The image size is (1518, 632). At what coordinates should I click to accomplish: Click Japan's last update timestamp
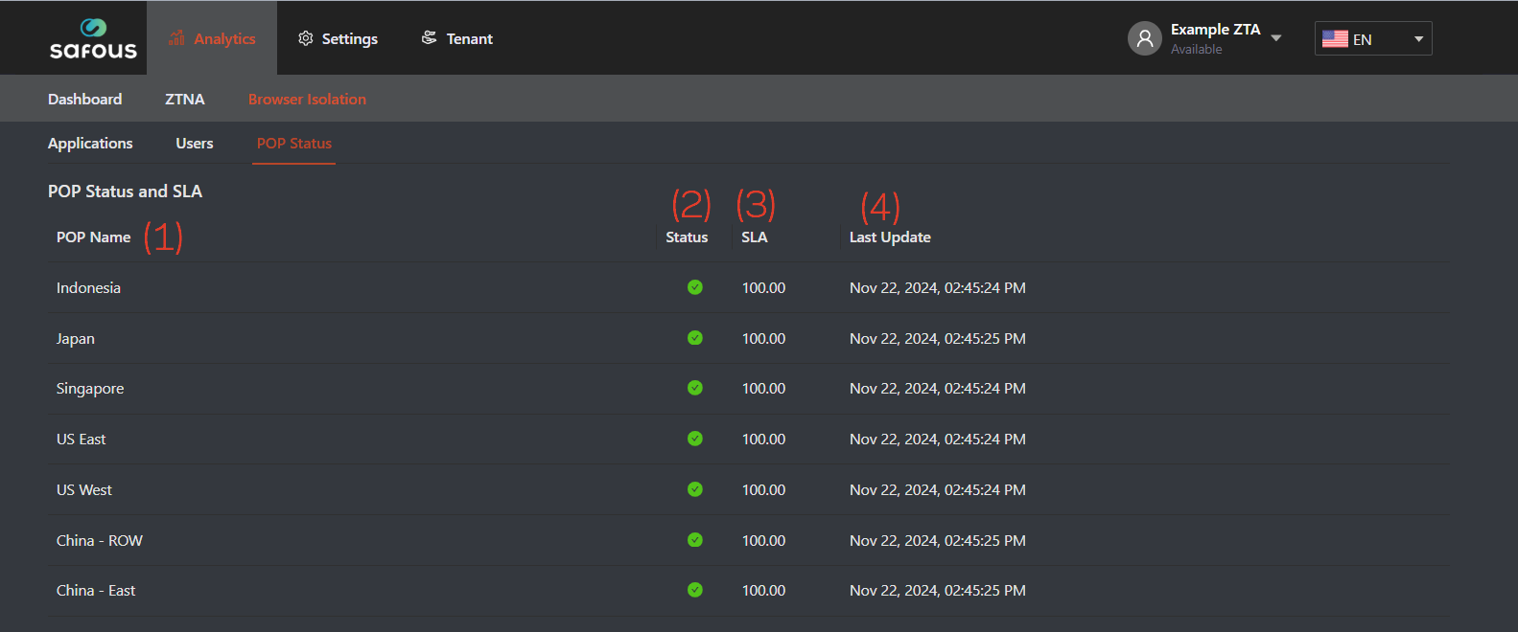(938, 338)
